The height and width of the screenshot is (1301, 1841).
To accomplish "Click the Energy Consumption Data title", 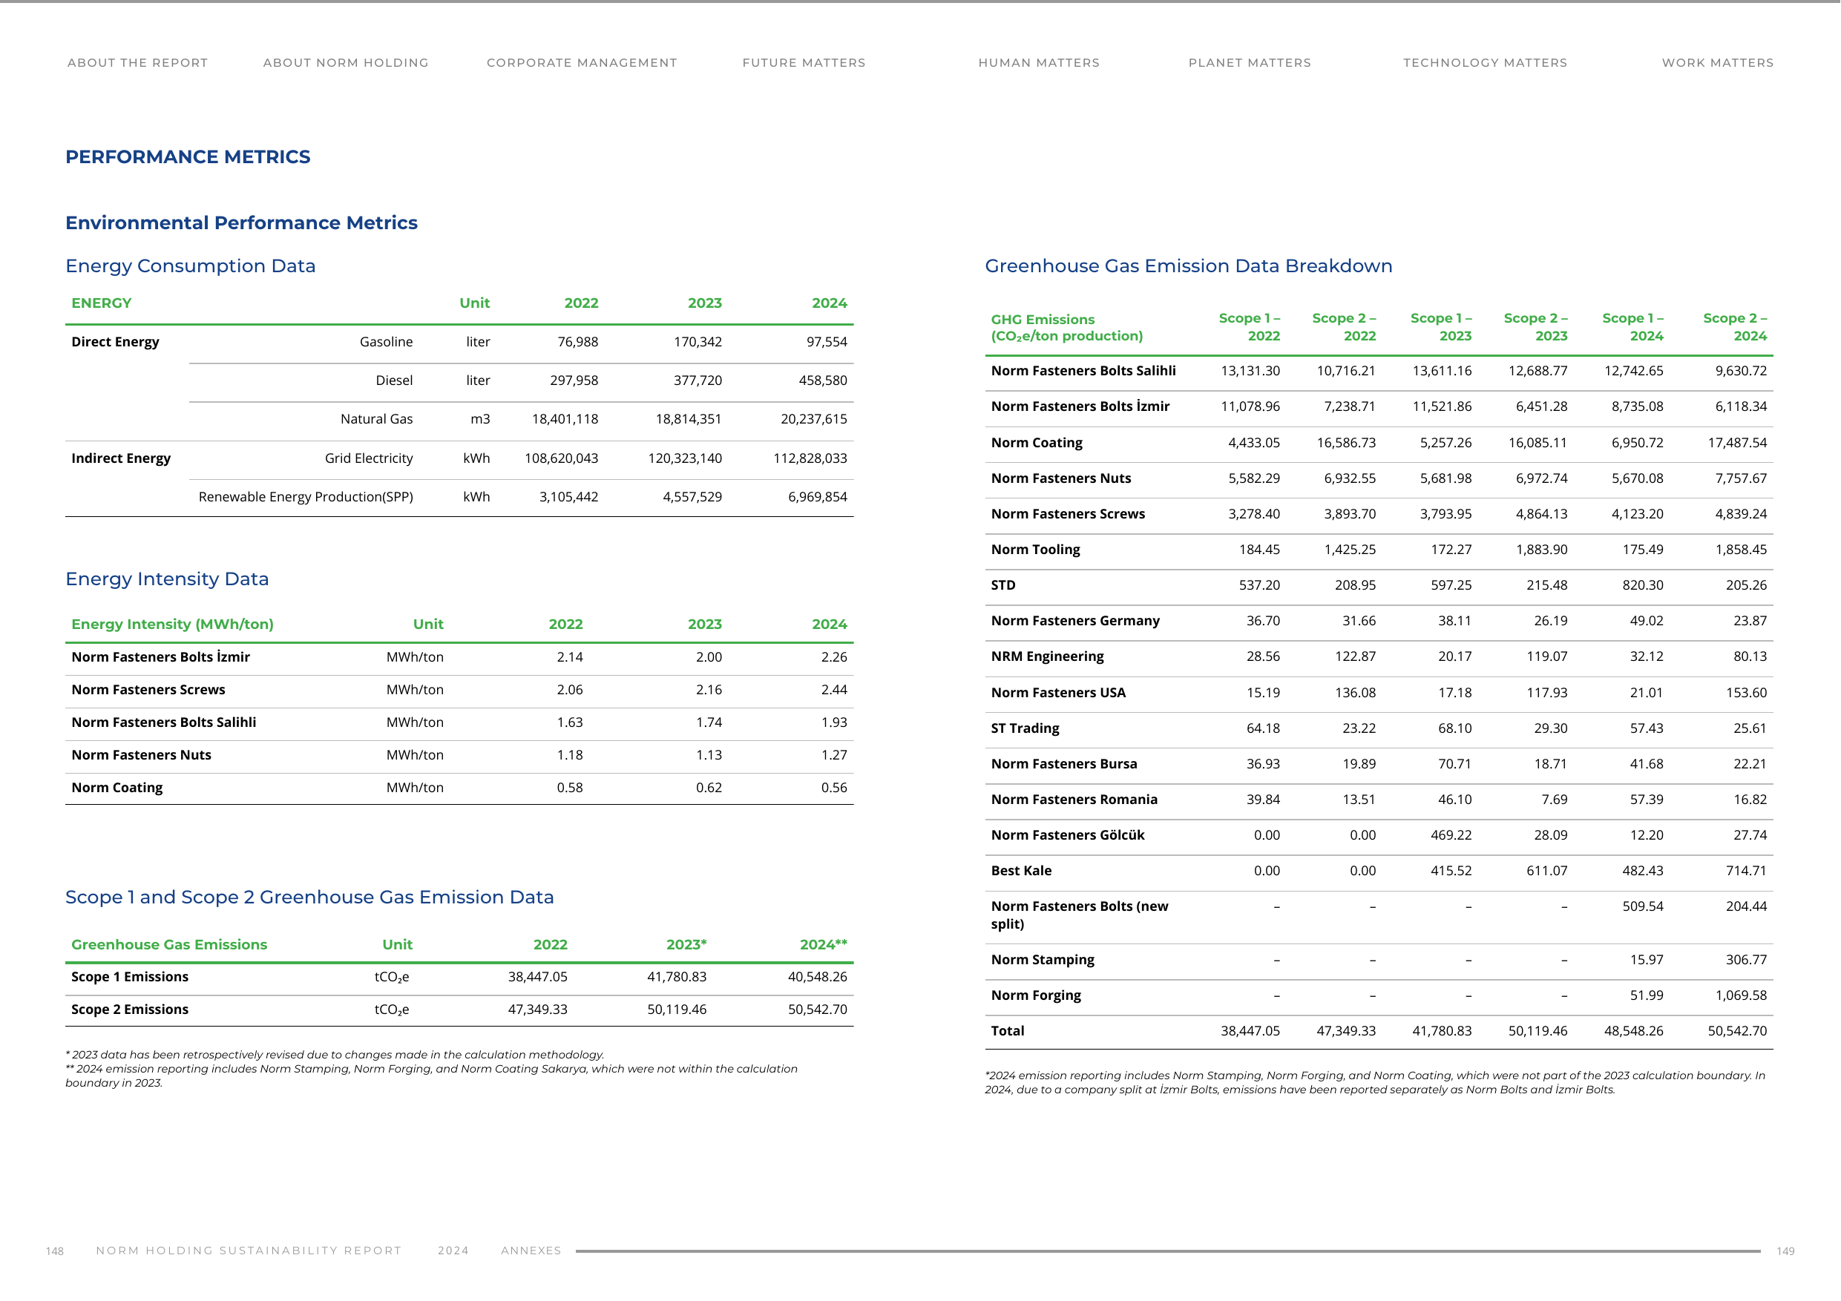I will click(x=190, y=266).
